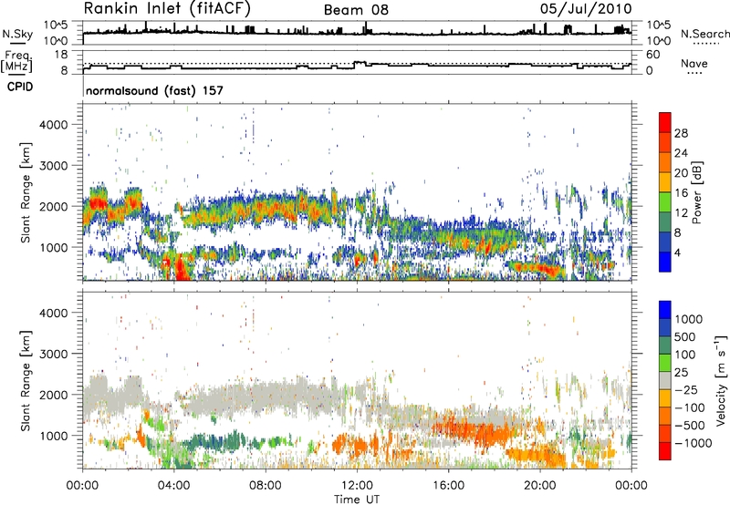
Task: Click the '2000' tick of the velocity panel
Action: [x=53, y=395]
